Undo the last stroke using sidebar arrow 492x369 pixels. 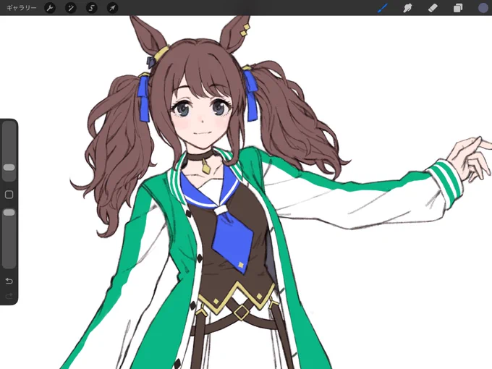9,281
